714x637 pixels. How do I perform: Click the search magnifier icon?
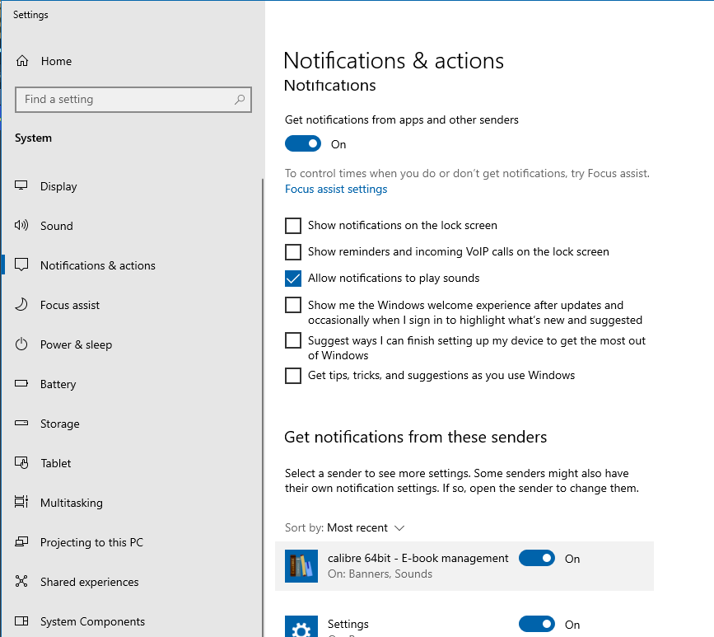pos(240,100)
